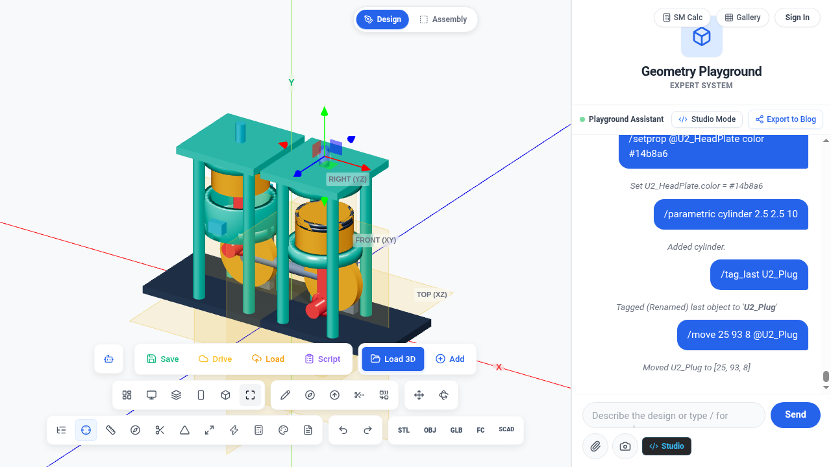Screen dimensions: 831x467
Task: Open the color palette icon
Action: [284, 430]
